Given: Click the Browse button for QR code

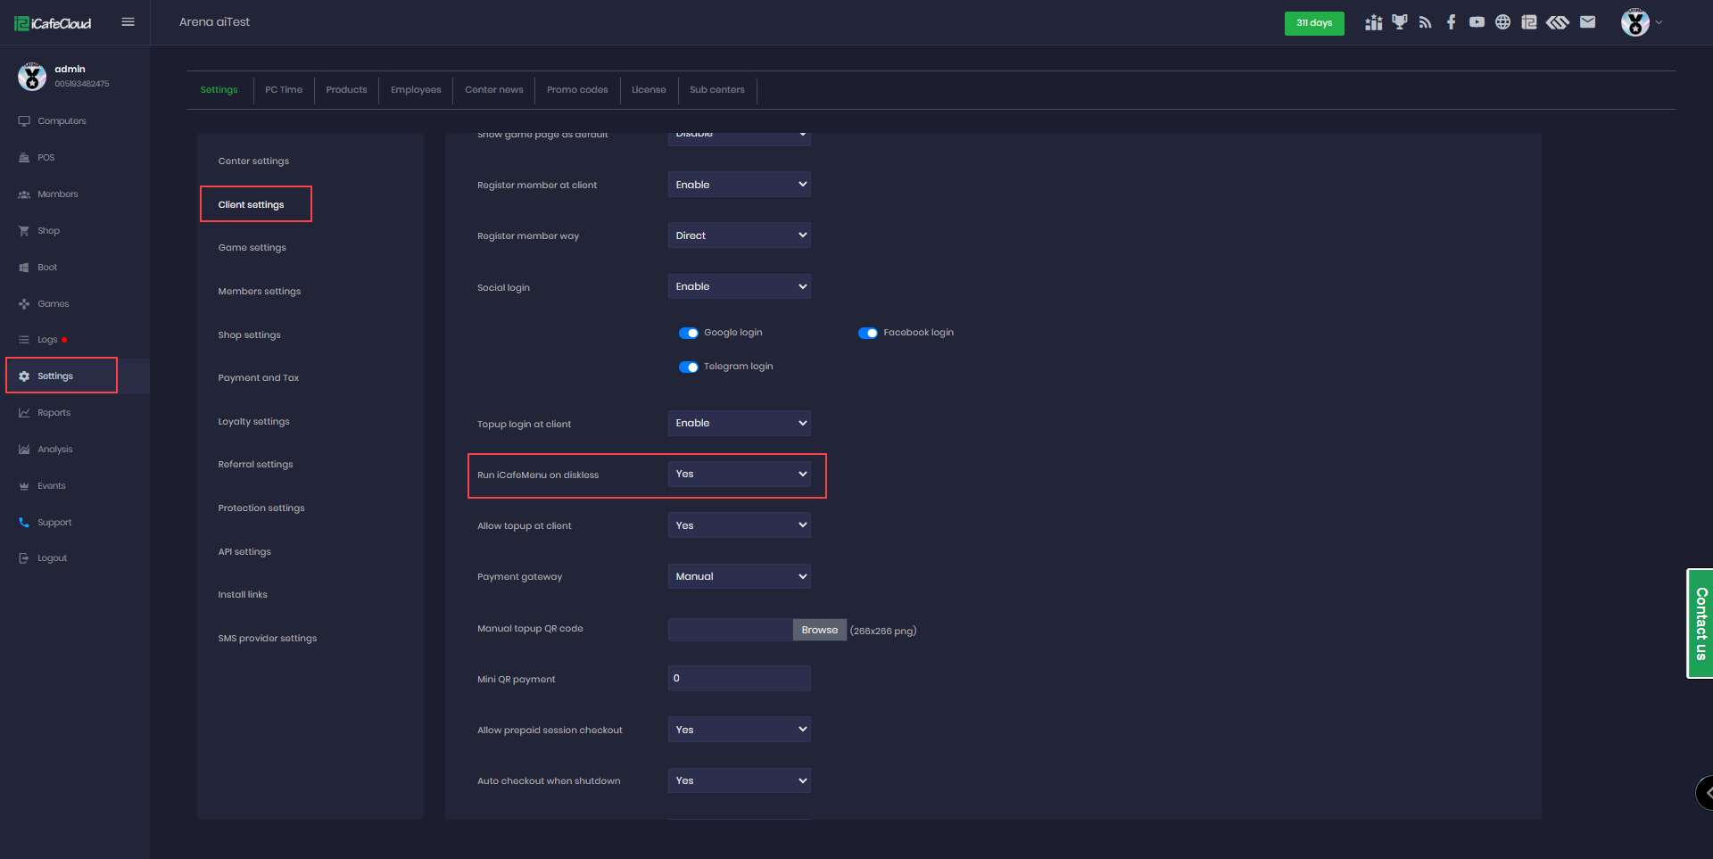Looking at the screenshot, I should click(819, 630).
